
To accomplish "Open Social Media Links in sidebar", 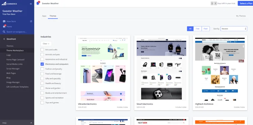I will (14, 64).
